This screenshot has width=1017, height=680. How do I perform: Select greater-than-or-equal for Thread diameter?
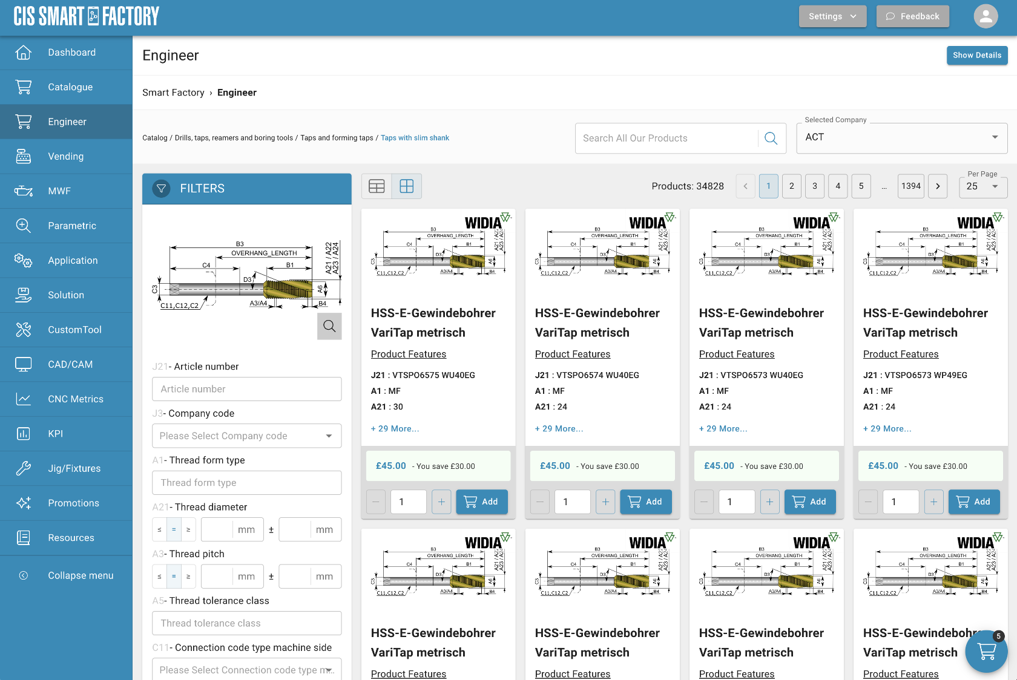[x=188, y=529]
